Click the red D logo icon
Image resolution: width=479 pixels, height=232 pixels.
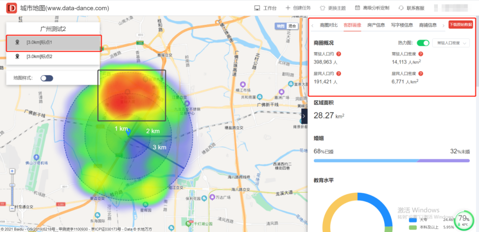pyautogui.click(x=11, y=8)
